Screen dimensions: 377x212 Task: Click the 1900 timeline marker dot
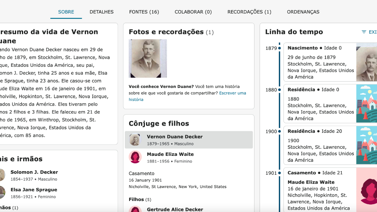coord(279,131)
